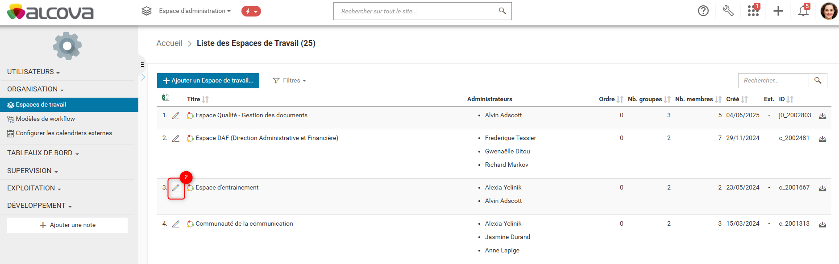The width and height of the screenshot is (839, 264).
Task: Click the notifications bell icon
Action: coord(803,11)
